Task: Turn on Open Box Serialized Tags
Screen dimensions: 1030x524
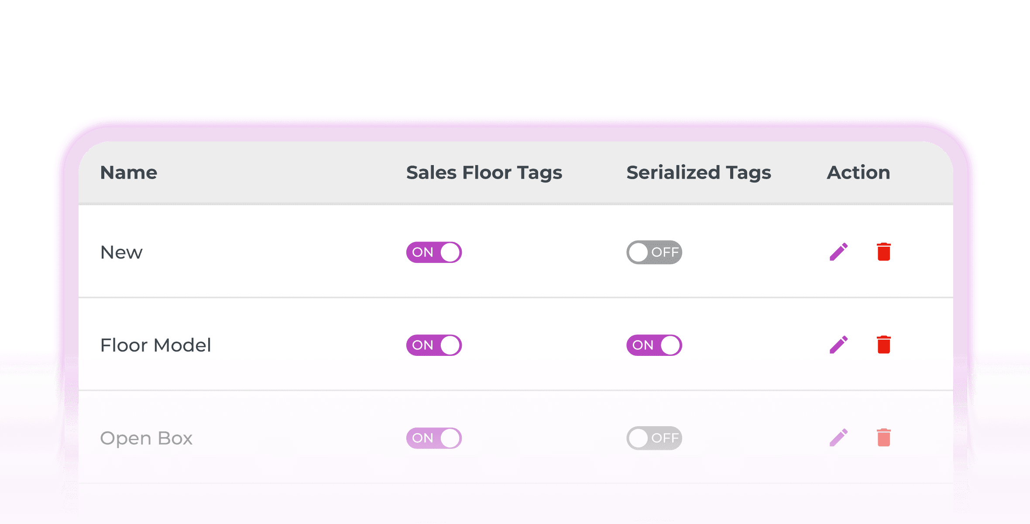Action: 654,438
